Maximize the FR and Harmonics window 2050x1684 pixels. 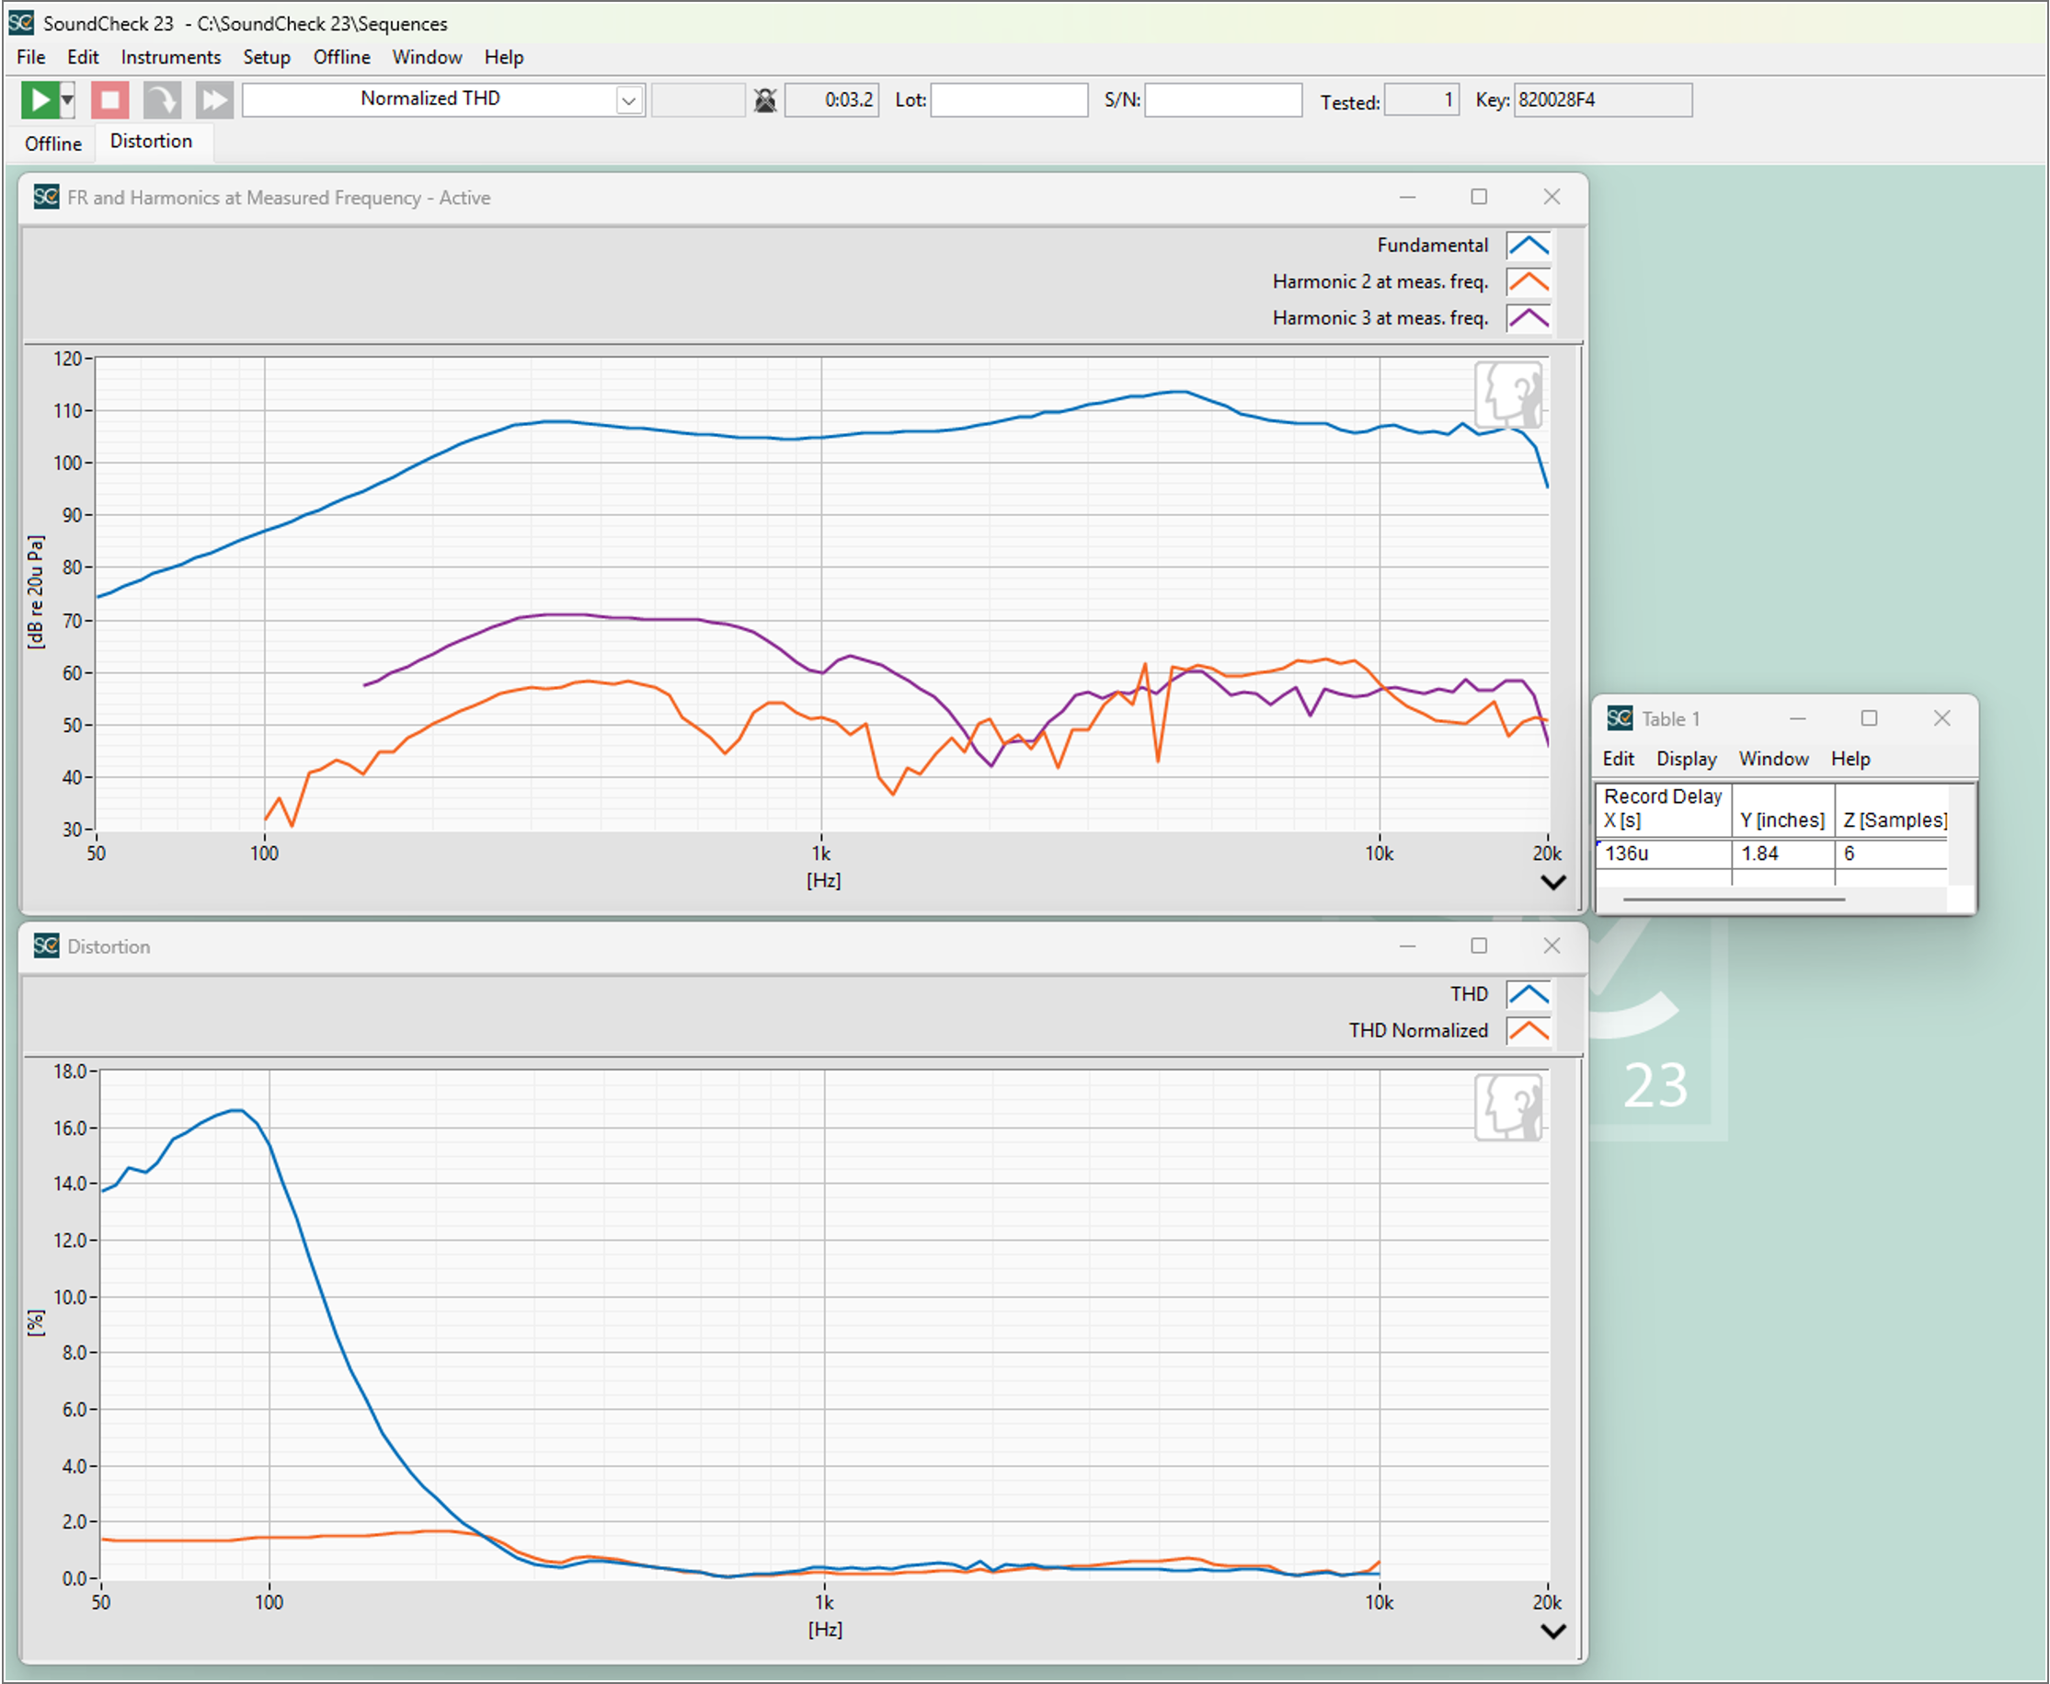(x=1479, y=197)
